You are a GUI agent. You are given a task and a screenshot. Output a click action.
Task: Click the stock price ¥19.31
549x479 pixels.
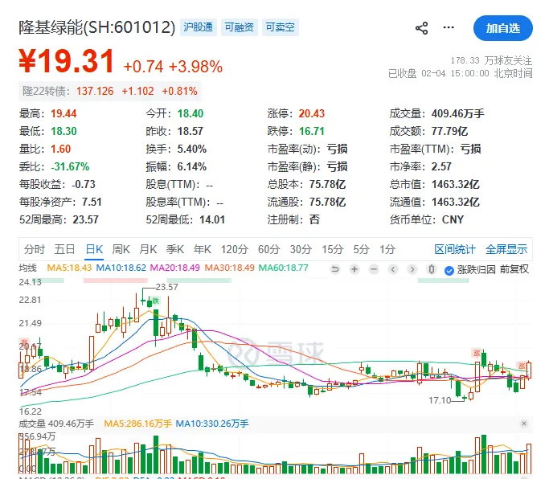[x=66, y=61]
